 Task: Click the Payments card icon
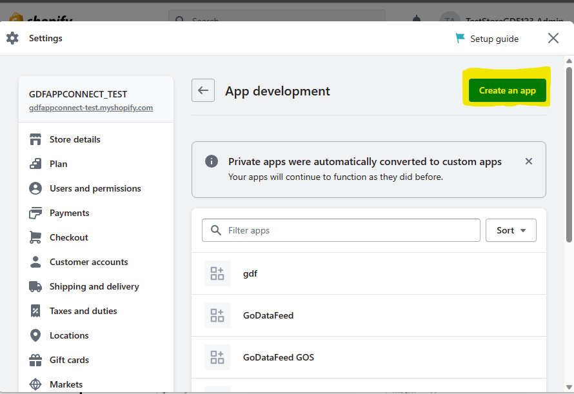point(35,213)
